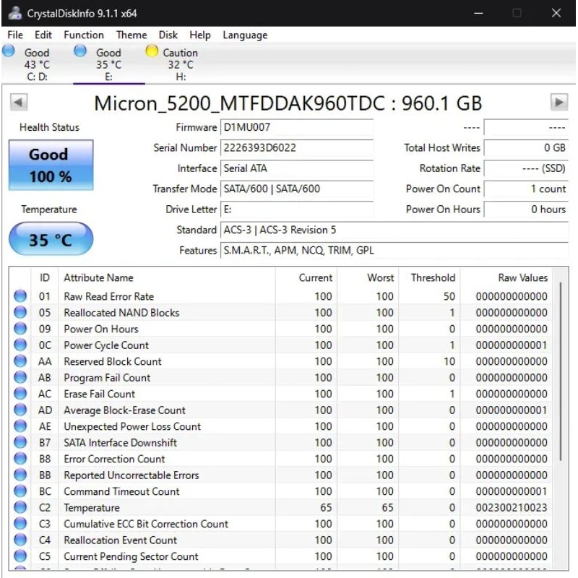Image resolution: width=578 pixels, height=578 pixels.
Task: Click the Drive Letter field
Action: pos(297,210)
